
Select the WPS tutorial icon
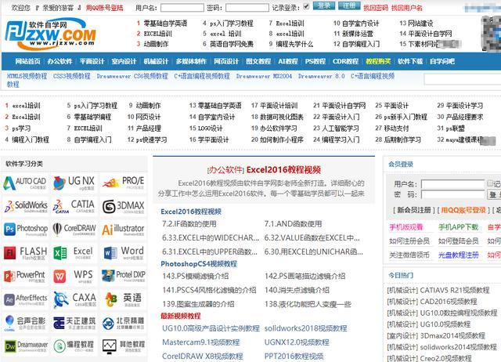(x=74, y=276)
